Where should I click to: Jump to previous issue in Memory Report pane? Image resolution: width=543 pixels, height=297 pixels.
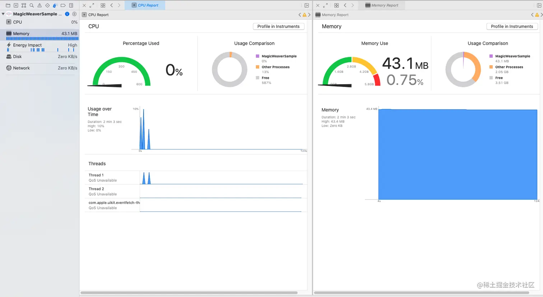tap(532, 15)
